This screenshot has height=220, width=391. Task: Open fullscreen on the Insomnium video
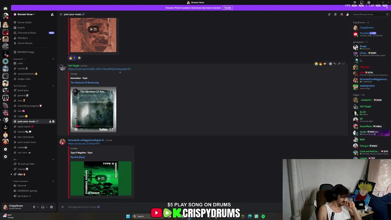coord(111,130)
